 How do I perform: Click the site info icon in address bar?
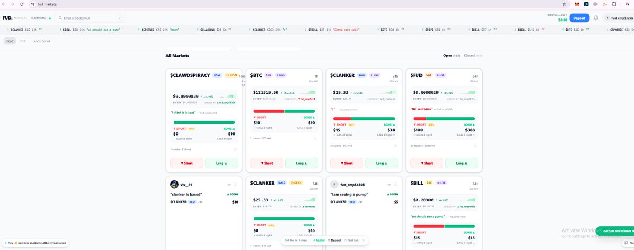coord(33,4)
